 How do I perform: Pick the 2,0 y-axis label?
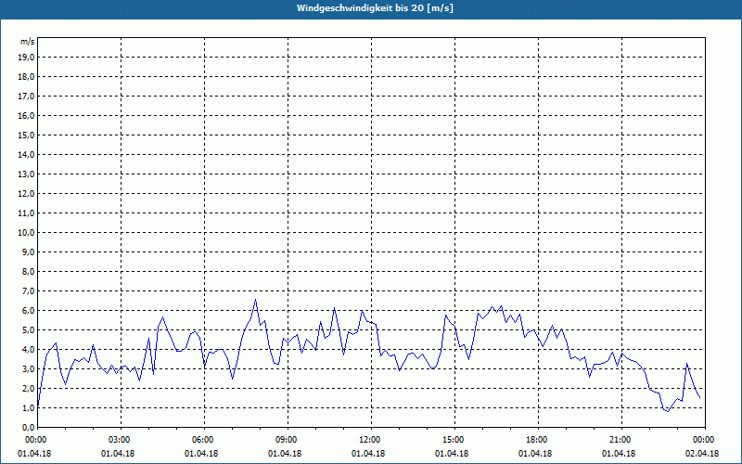[29, 389]
